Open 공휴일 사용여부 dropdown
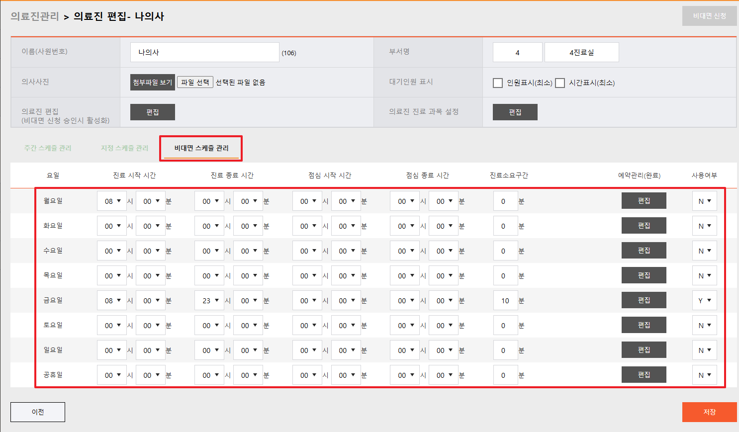Image resolution: width=739 pixels, height=432 pixels. pos(704,375)
